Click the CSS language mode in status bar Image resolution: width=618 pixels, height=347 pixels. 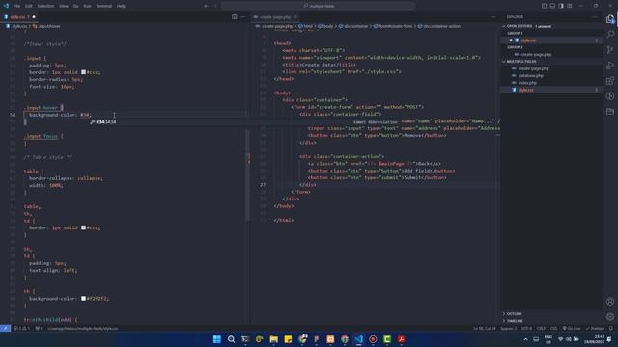tap(553, 328)
